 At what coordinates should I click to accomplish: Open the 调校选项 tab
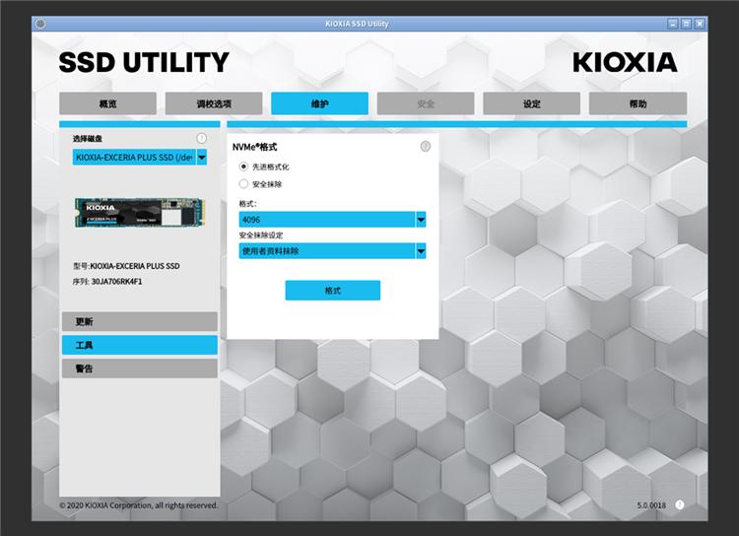coord(214,103)
